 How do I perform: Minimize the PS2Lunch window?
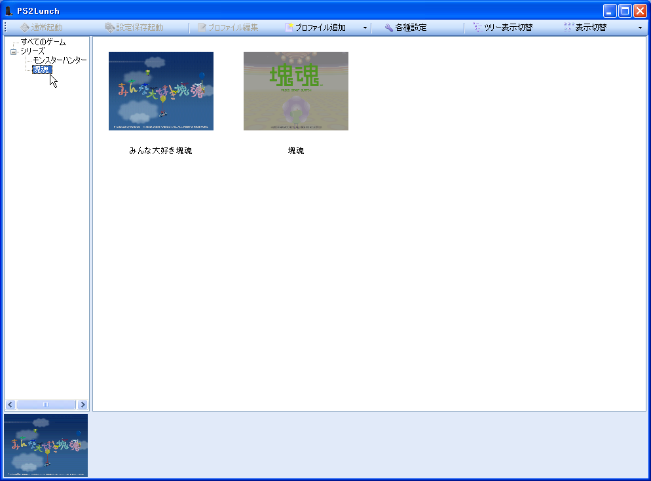coord(610,10)
